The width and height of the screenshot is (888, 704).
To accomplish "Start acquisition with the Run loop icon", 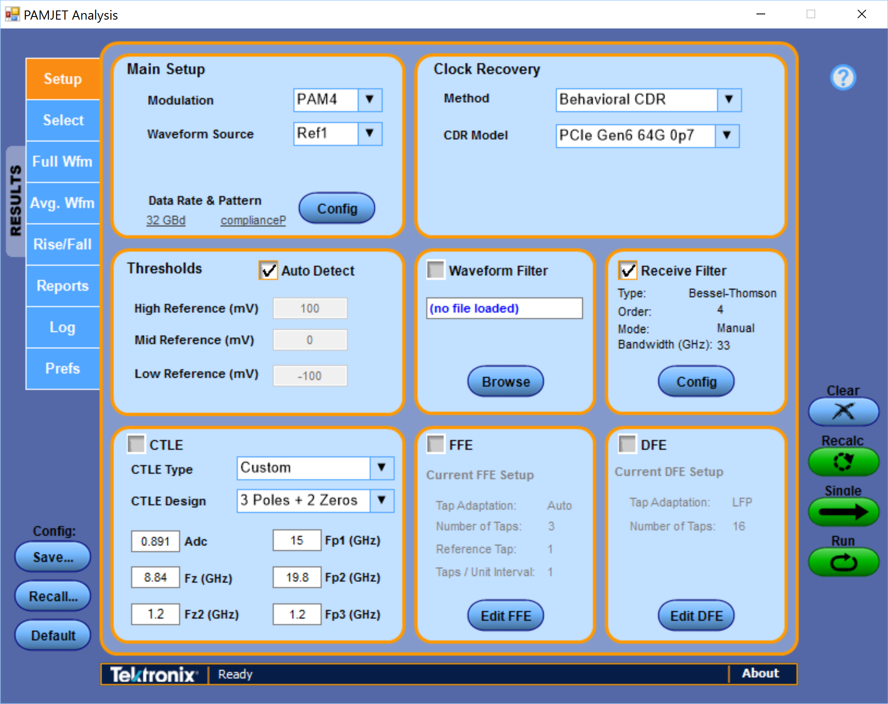I will (843, 562).
